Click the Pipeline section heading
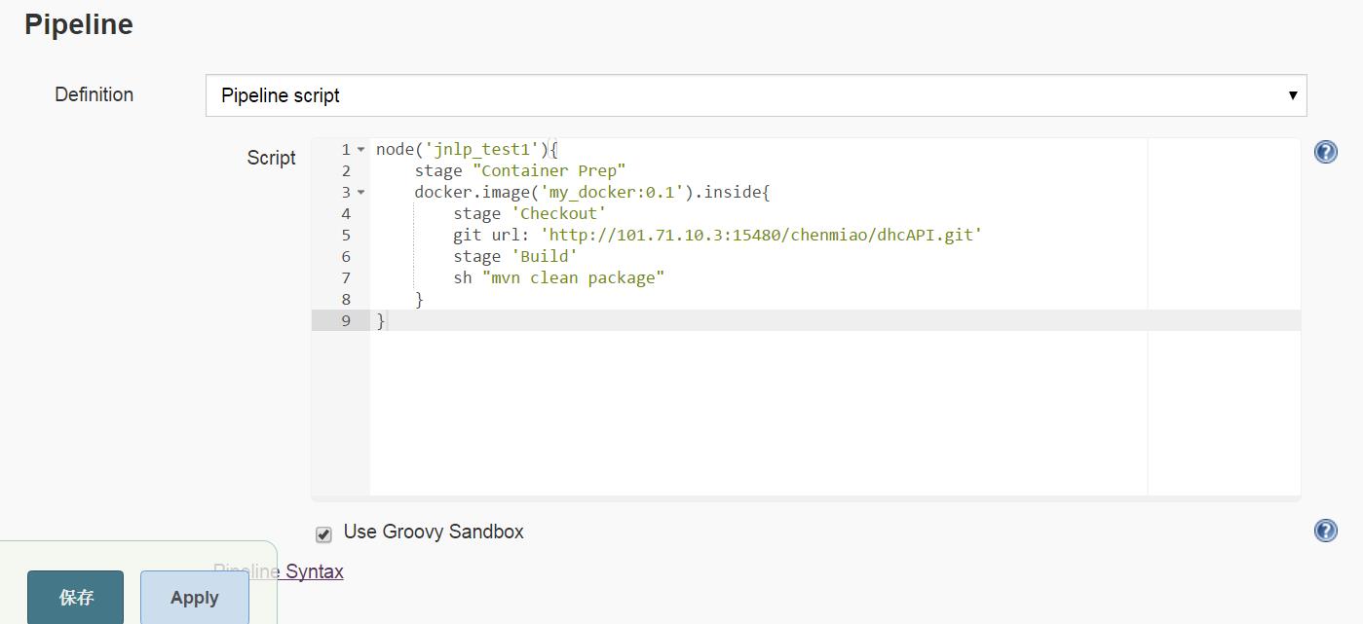 point(79,24)
